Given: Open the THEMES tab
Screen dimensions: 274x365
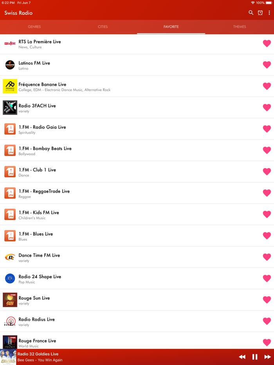Looking at the screenshot, I should click(240, 27).
